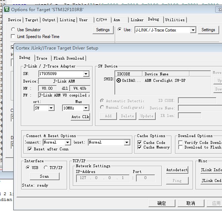Enable Verify Code Download checkbox
222x211 pixels.
(180, 142)
